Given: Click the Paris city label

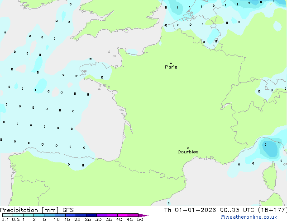Looking at the screenshot, I should click(171, 67).
